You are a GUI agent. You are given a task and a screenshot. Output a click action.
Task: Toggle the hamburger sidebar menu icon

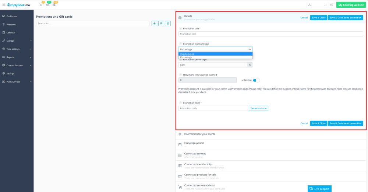(x=4, y=5)
